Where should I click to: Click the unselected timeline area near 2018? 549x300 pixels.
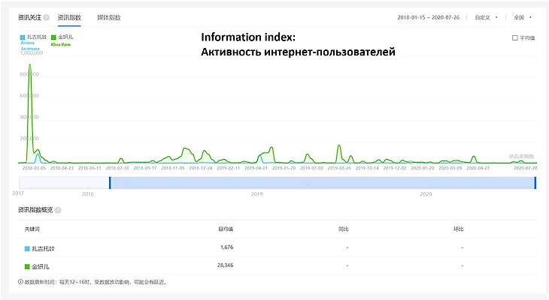64,183
